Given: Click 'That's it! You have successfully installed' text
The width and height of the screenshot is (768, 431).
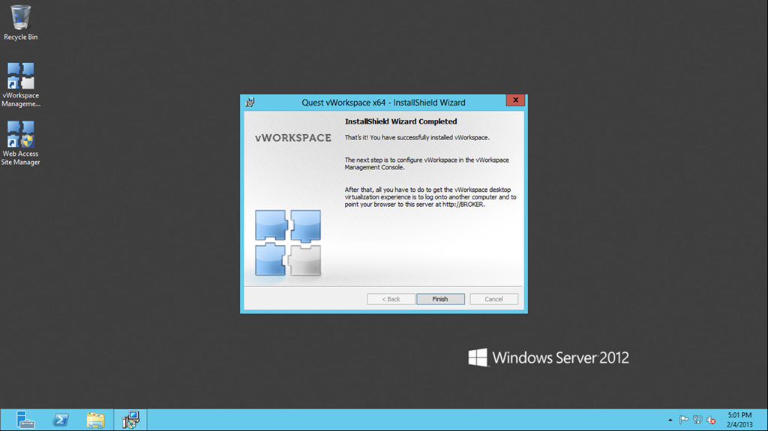Looking at the screenshot, I should (417, 138).
